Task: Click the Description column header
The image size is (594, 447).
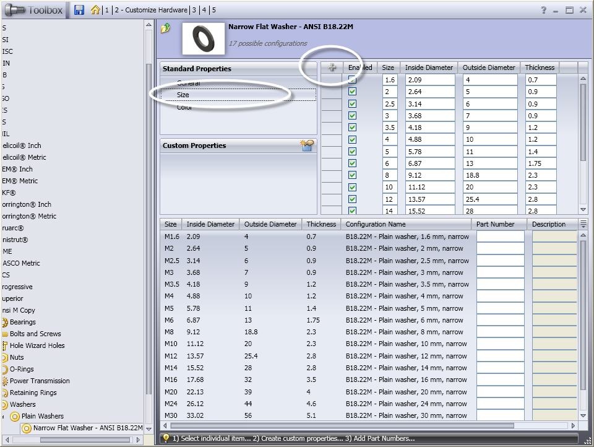Action: 553,224
